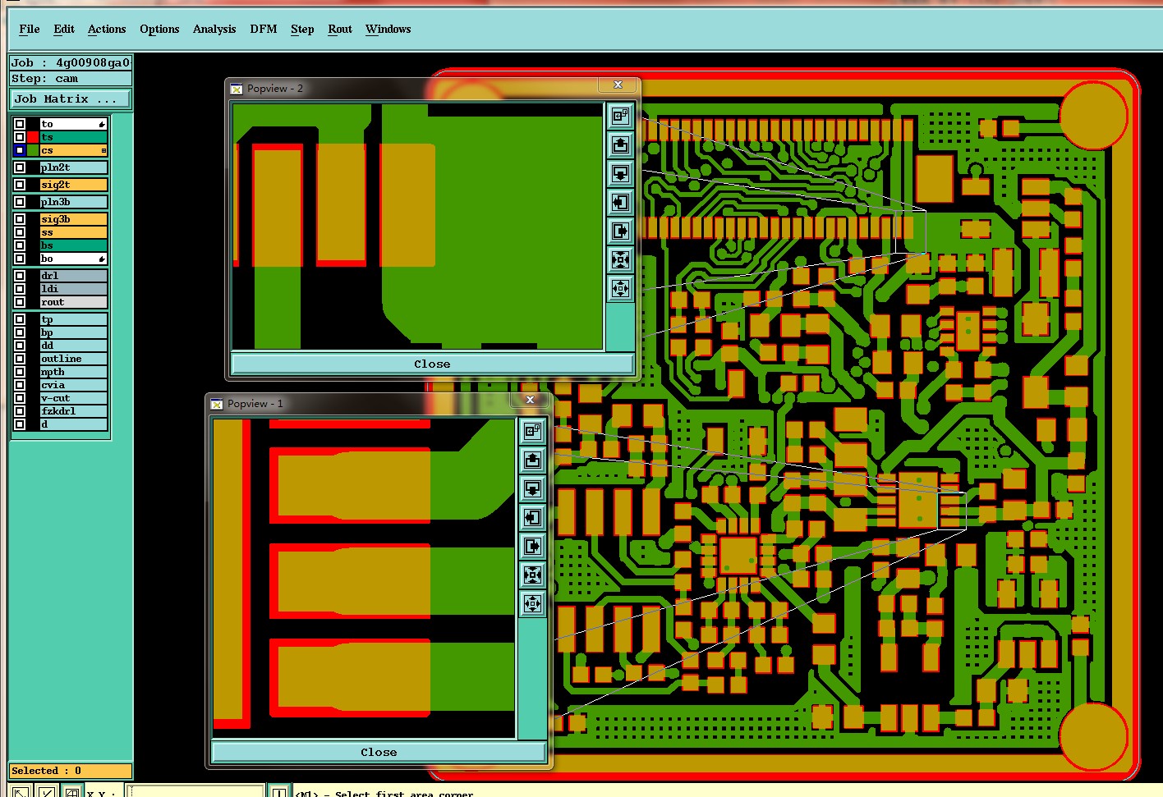Image resolution: width=1163 pixels, height=797 pixels.
Task: Open the Step menu
Action: click(x=302, y=29)
